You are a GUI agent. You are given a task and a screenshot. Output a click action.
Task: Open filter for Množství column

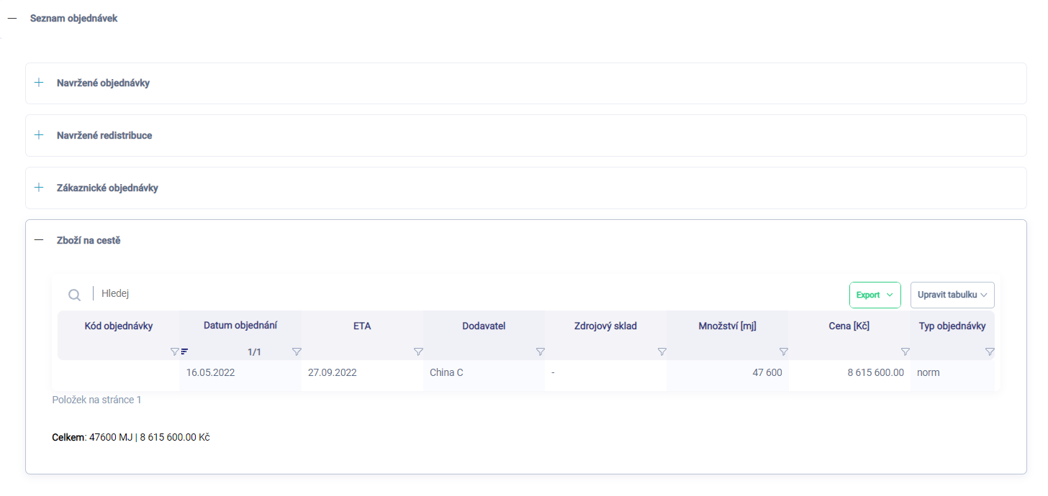click(x=783, y=352)
